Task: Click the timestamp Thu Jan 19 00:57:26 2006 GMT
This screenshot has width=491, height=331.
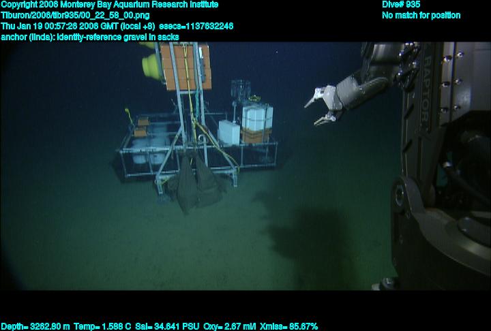Action: [60, 26]
